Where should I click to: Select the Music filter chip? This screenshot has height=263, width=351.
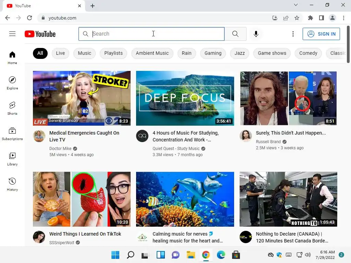click(85, 53)
